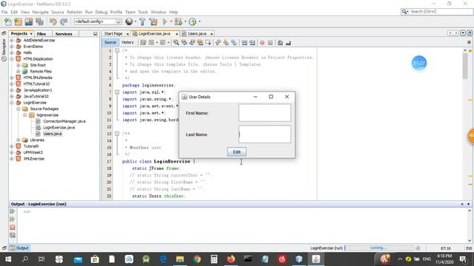Expand the Tutorial9 project node
Viewport: 474px width, 266px height.
pos(12,146)
